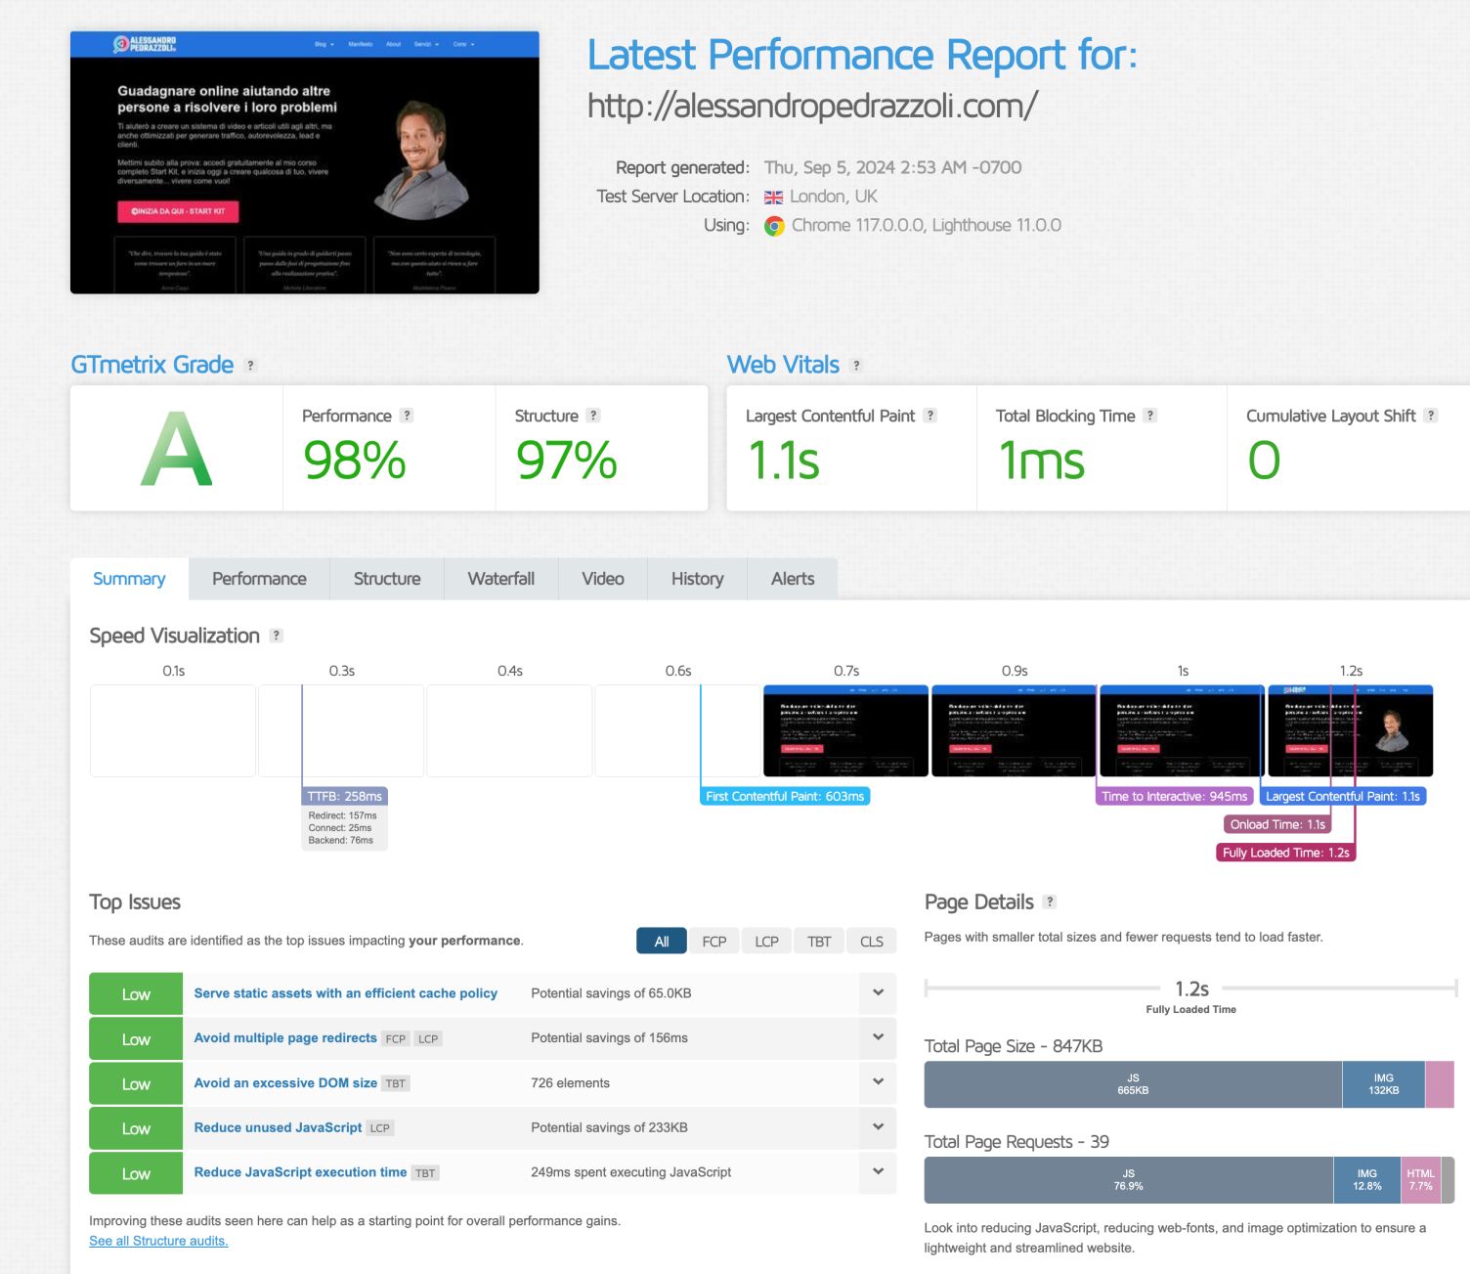Open the See all Structure audits link
Screen dimensions: 1470x1274
[158, 1241]
